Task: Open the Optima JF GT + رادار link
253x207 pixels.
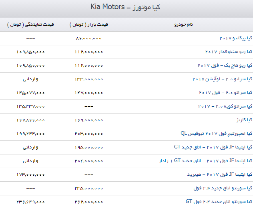Action: click(205, 161)
